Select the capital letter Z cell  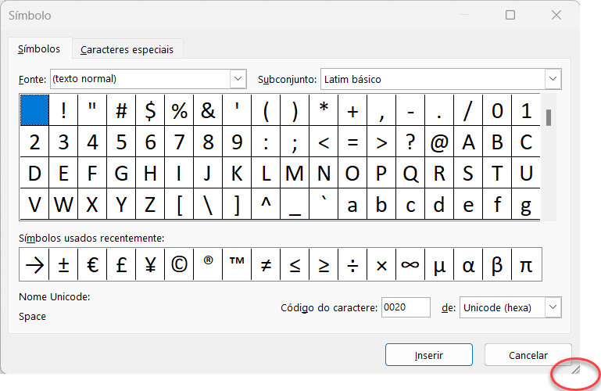click(150, 204)
